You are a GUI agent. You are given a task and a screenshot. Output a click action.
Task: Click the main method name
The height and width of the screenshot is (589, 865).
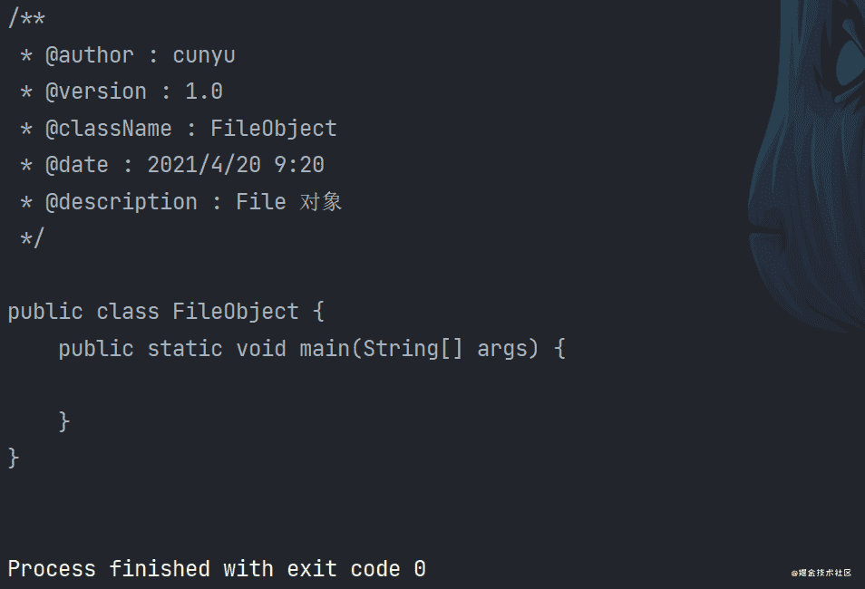(x=325, y=349)
